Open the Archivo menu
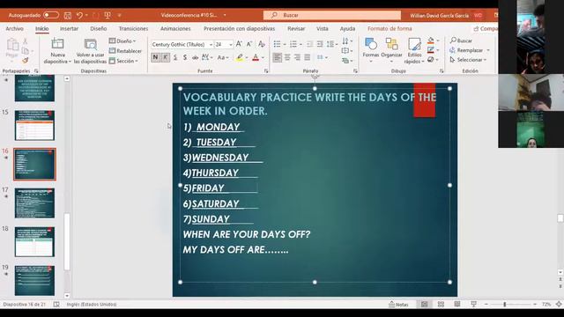Image resolution: width=564 pixels, height=317 pixels. click(x=14, y=28)
